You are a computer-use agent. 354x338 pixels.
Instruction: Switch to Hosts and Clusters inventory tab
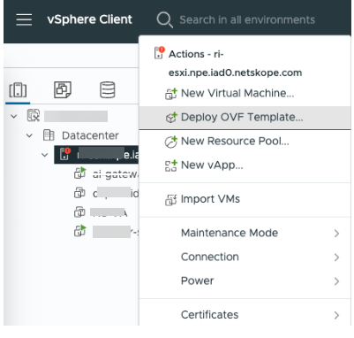tap(18, 90)
